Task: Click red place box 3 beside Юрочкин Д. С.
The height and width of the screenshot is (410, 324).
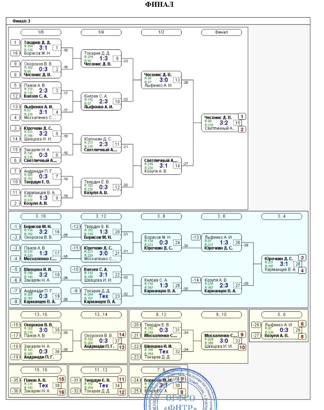Action: pos(302,258)
